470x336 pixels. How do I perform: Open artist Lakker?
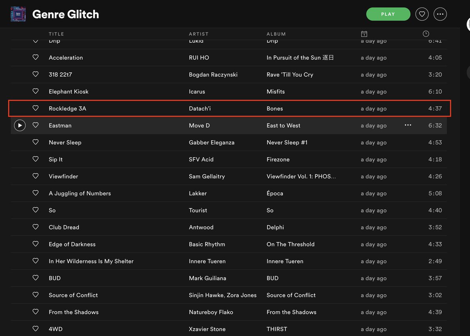198,193
